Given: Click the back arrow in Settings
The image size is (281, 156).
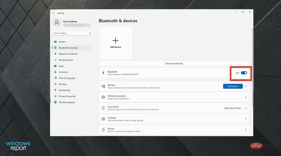Looking at the screenshot, I should click(53, 13).
